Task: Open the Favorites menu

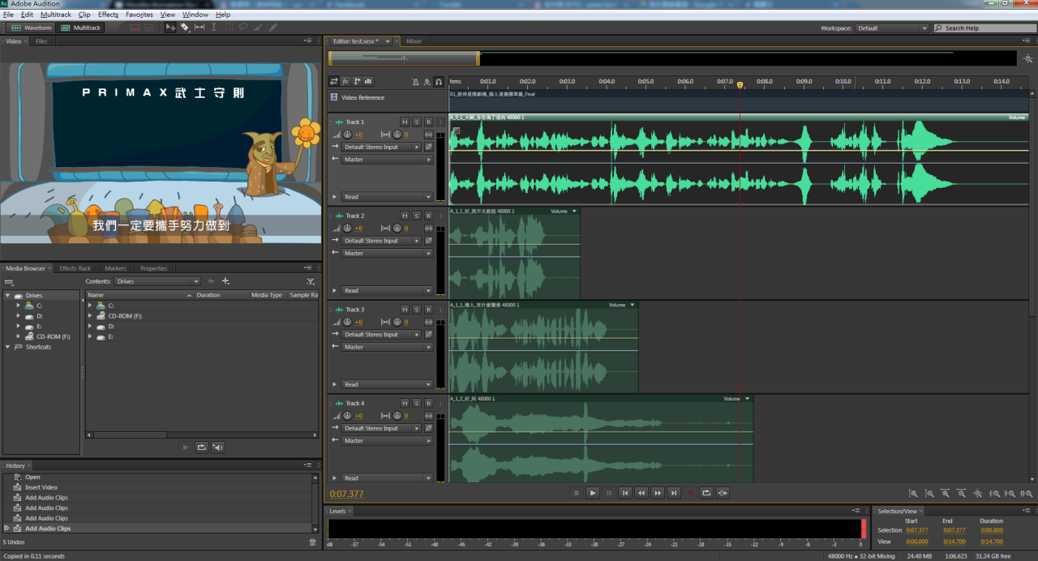Action: tap(139, 15)
